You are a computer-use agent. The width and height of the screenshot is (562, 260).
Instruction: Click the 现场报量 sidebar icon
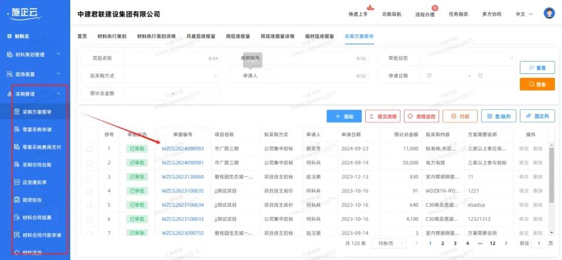point(10,74)
